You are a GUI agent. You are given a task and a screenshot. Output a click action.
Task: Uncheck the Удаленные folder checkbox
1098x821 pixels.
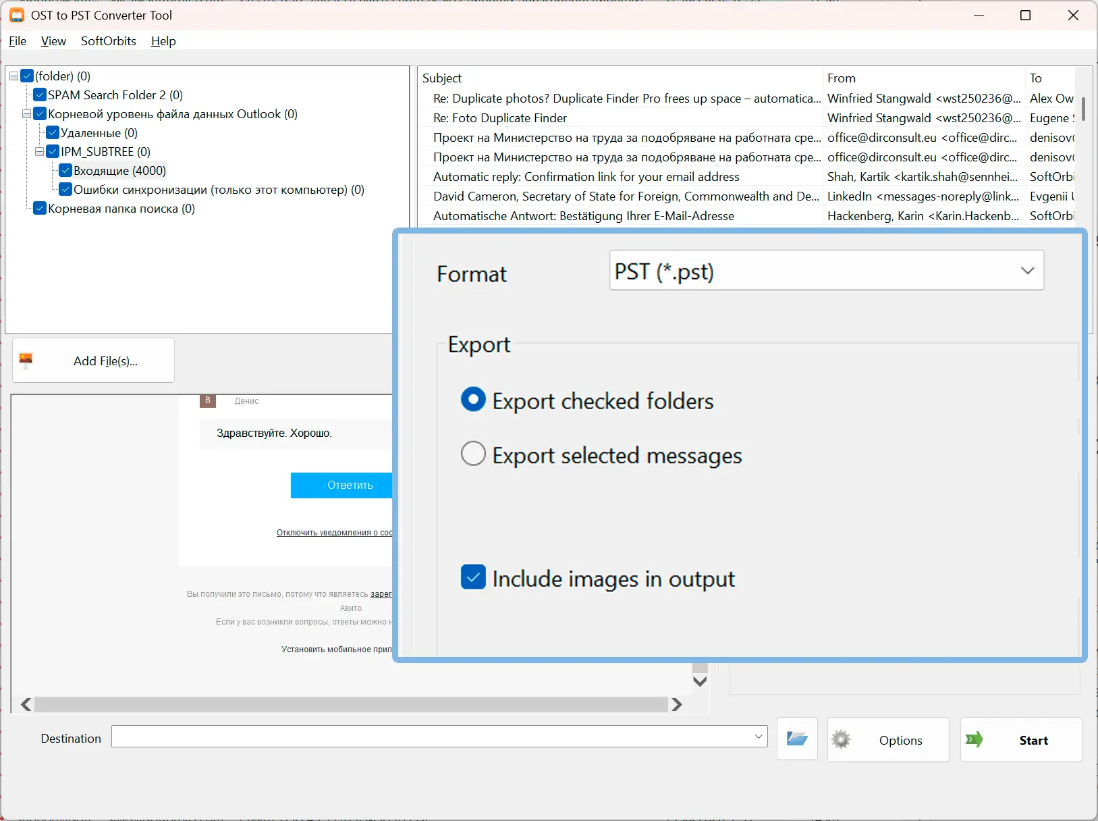(x=53, y=133)
